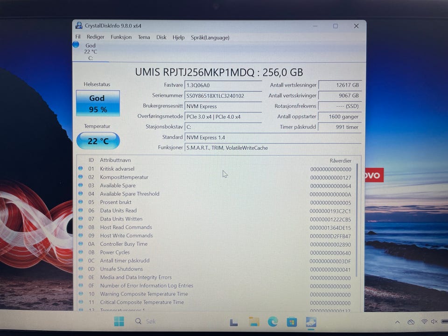Click the Fastvare field 1.3Q06A0
Image resolution: width=448 pixels, height=336 pixels.
pos(223,85)
